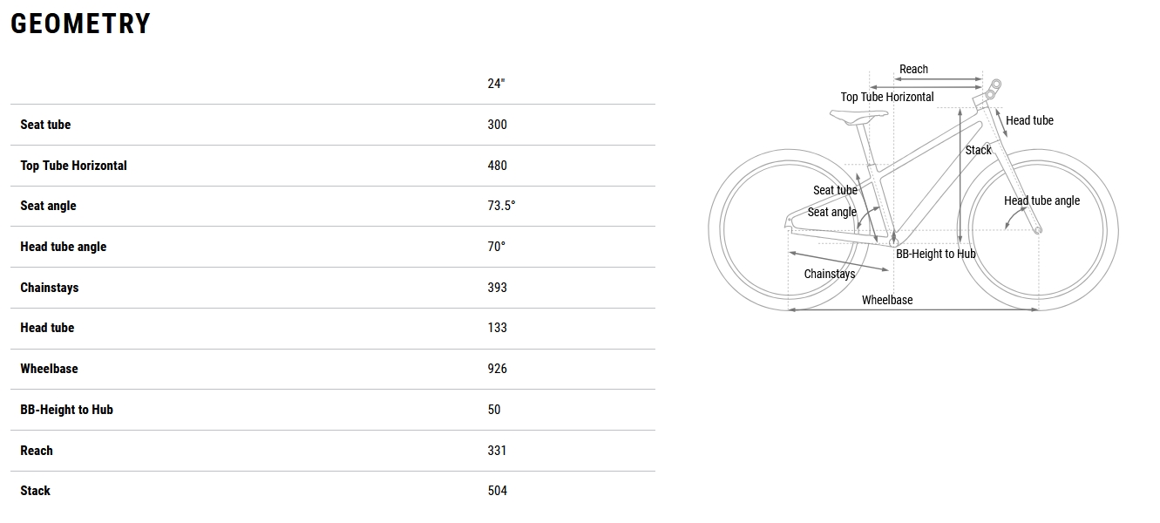Select the Seat angle table row label
The width and height of the screenshot is (1160, 523).
(x=48, y=206)
